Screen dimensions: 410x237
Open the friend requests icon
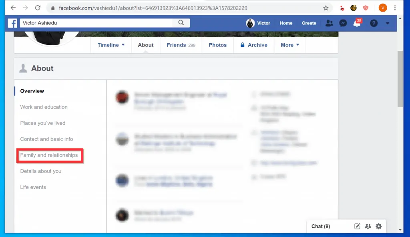click(x=329, y=23)
